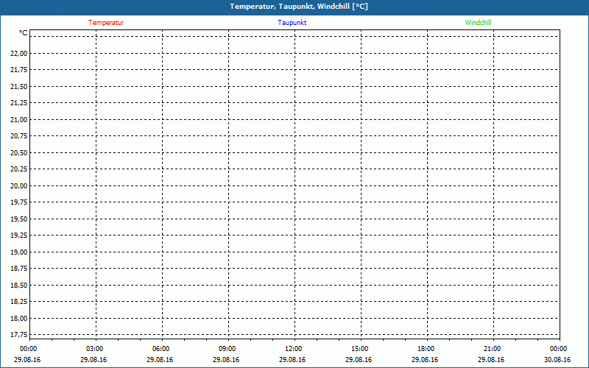Screen dimensions: 589x368
Task: Click the 17,75 y-axis value label
Action: tap(19, 335)
